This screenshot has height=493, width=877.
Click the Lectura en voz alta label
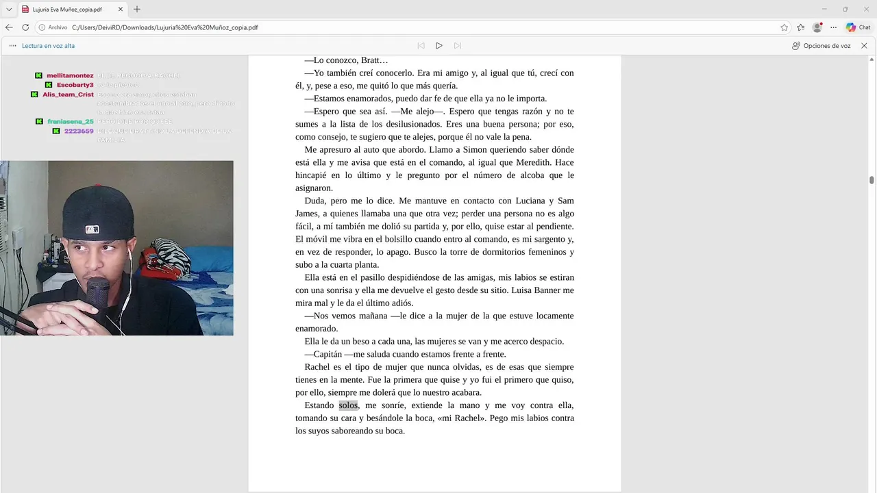point(48,46)
